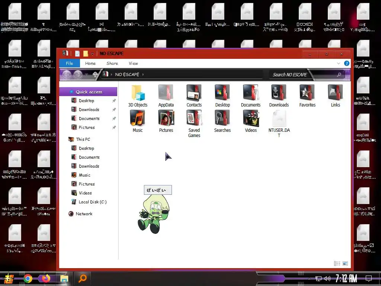Select Videos under This PC
The width and height of the screenshot is (381, 286).
(x=85, y=193)
